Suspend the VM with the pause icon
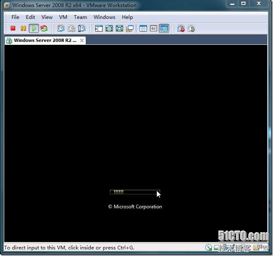Screen dimensions: 273x256 23,28
